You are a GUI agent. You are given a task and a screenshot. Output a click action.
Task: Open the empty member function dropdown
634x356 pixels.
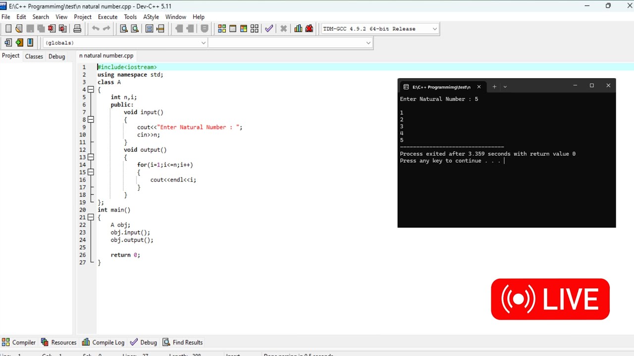pos(368,43)
